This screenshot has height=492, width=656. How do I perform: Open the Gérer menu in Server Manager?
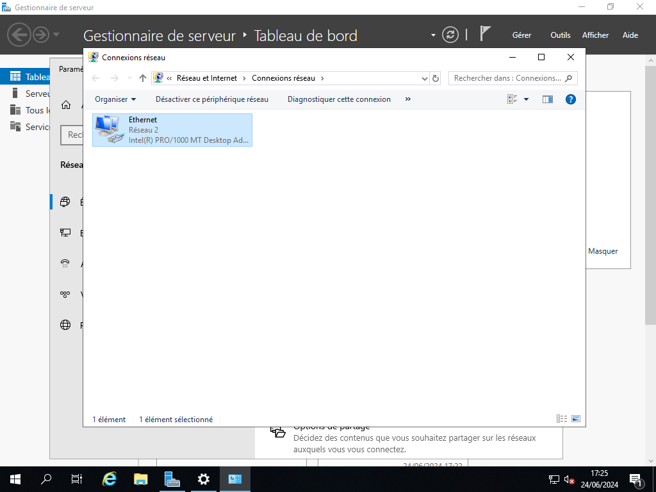pos(522,35)
